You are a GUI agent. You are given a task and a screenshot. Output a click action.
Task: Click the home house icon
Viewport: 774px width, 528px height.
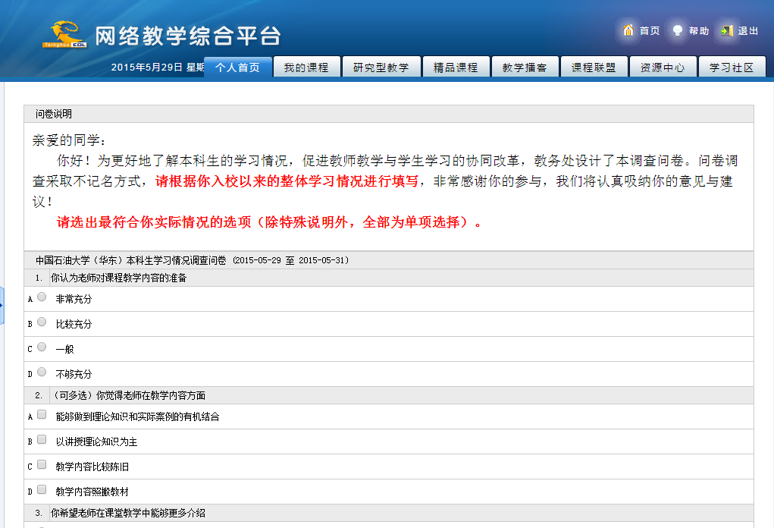[x=628, y=30]
